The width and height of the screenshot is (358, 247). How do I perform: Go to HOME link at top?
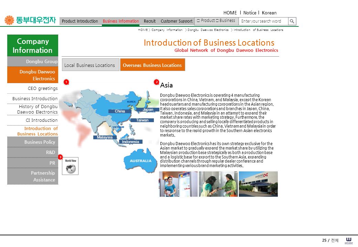[x=230, y=13]
